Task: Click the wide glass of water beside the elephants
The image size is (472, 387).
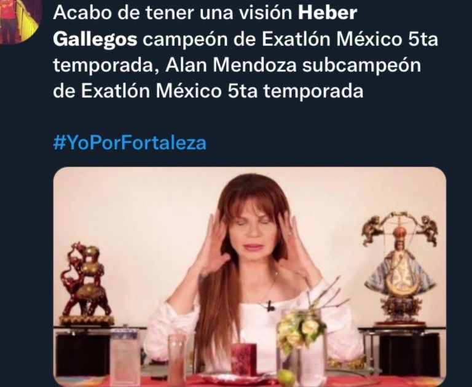Action: click(x=125, y=356)
